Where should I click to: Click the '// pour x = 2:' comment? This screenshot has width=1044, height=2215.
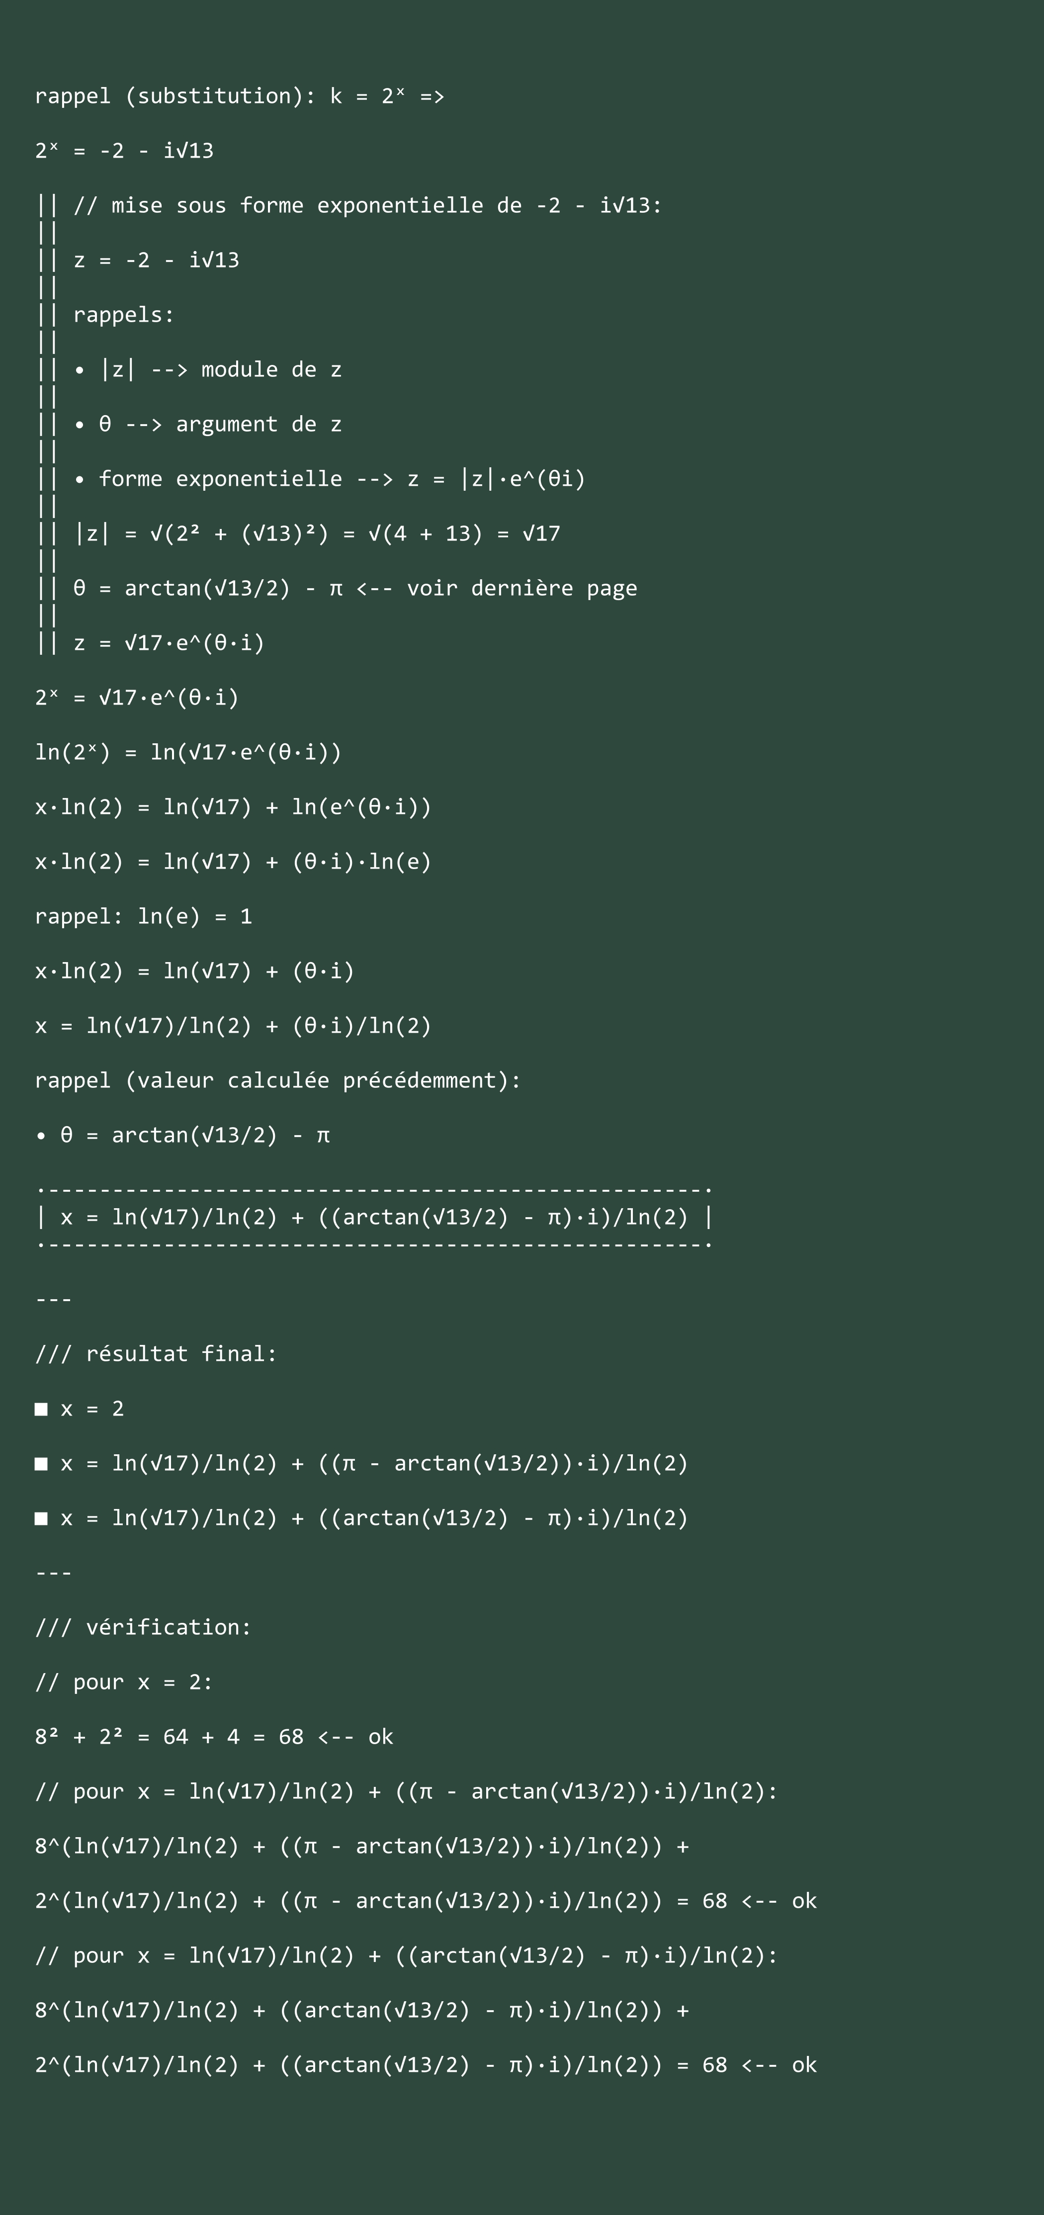(x=124, y=1683)
